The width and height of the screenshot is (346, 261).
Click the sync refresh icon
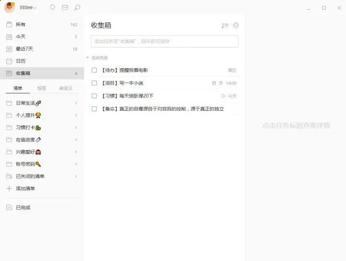52,8
